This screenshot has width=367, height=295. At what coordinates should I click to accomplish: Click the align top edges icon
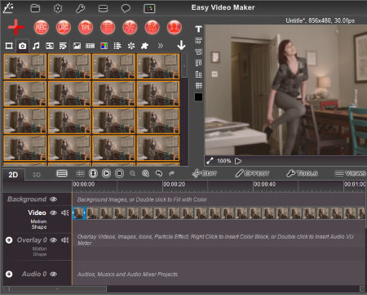click(x=199, y=63)
